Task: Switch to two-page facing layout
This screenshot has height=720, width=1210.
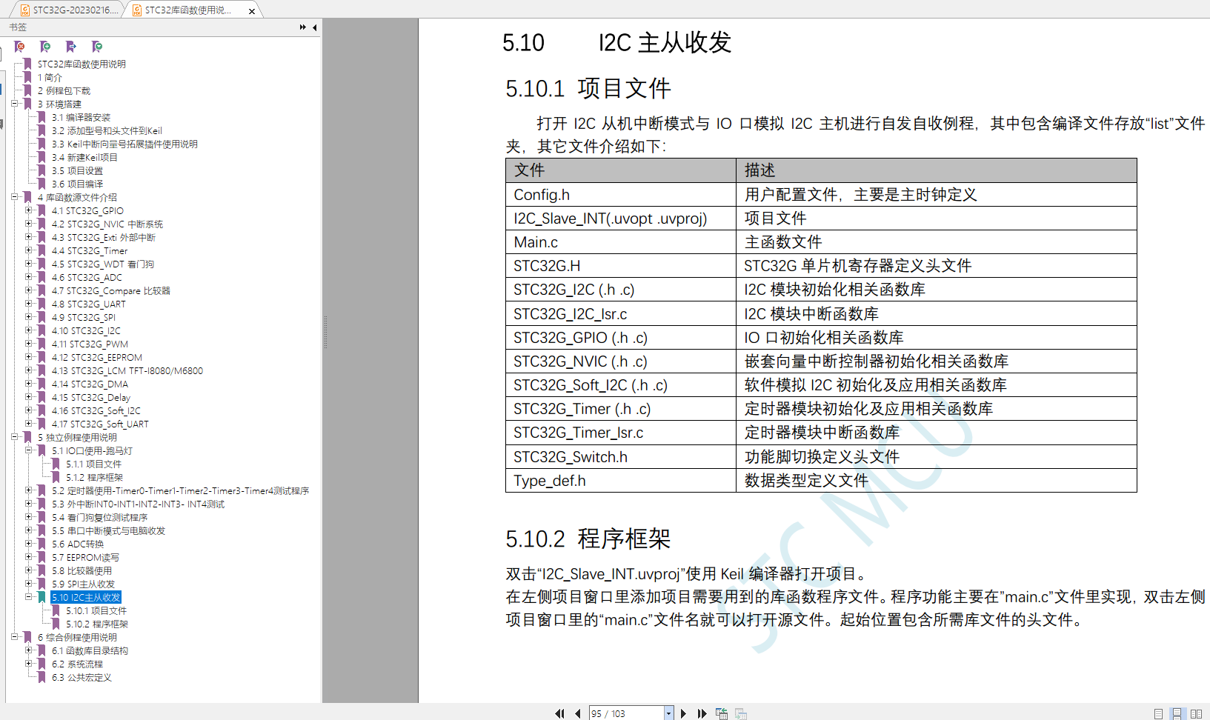Action: (x=1196, y=713)
